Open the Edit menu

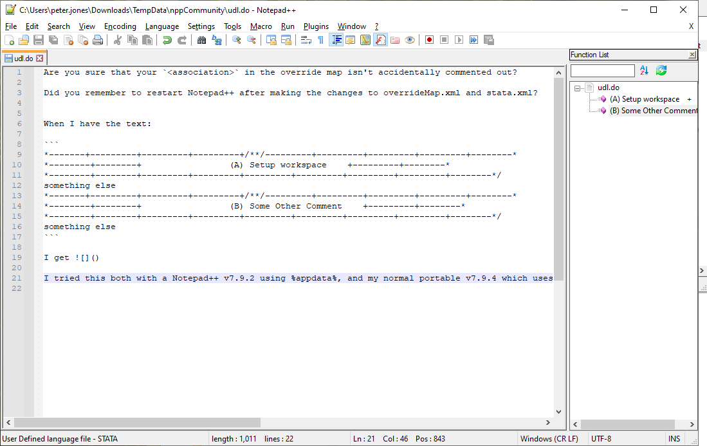[32, 26]
